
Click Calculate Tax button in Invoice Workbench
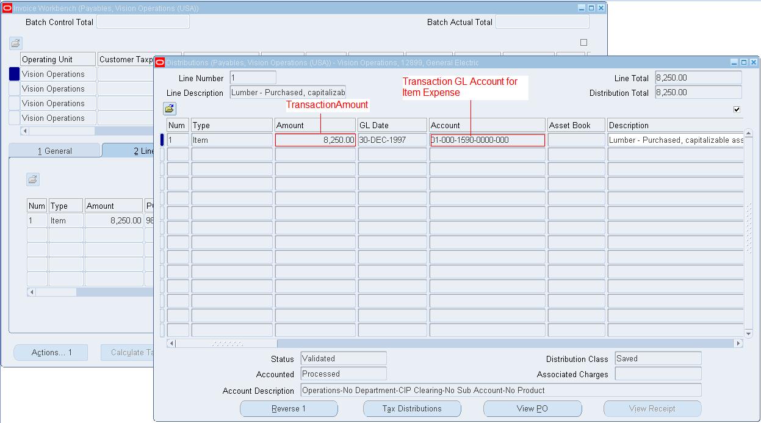127,352
